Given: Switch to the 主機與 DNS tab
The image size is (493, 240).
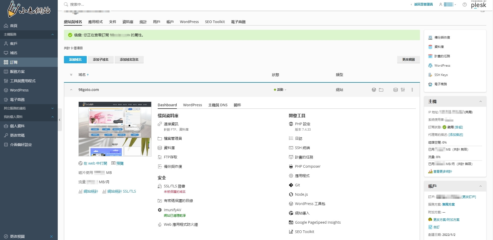Looking at the screenshot, I should coord(218,105).
